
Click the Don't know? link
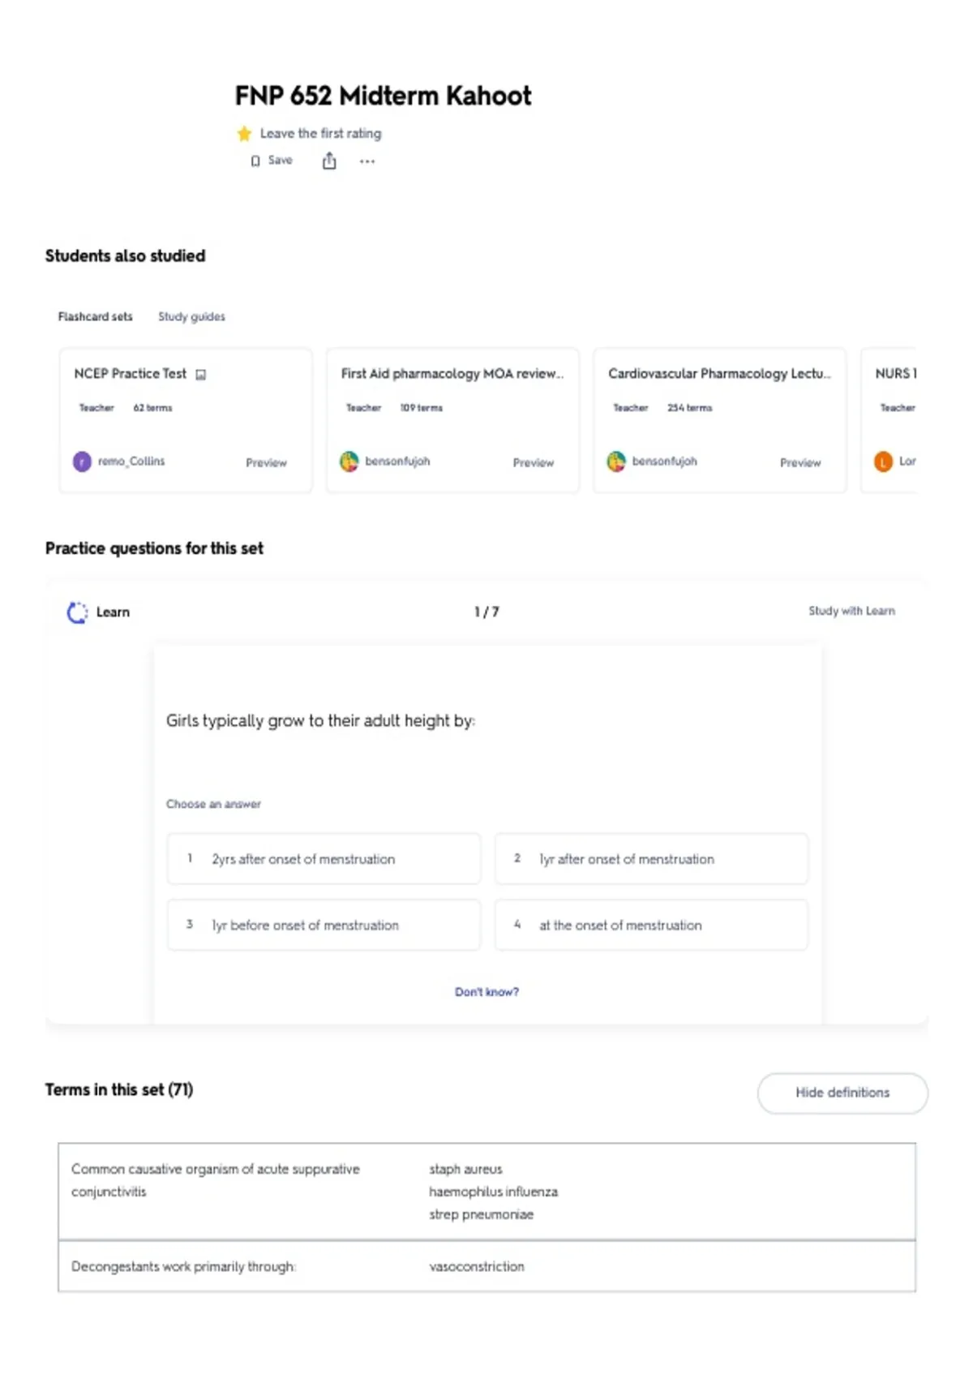(x=486, y=991)
